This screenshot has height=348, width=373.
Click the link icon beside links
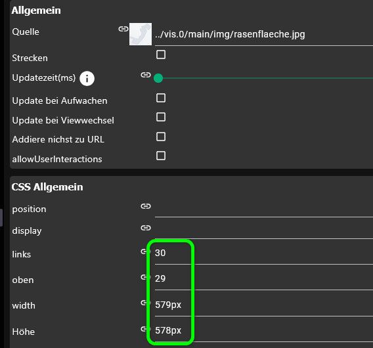tap(145, 251)
